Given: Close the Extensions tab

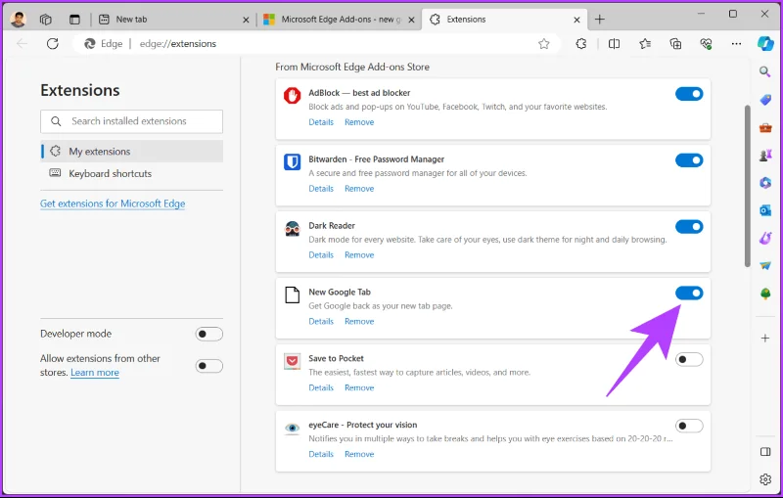Looking at the screenshot, I should (x=576, y=20).
